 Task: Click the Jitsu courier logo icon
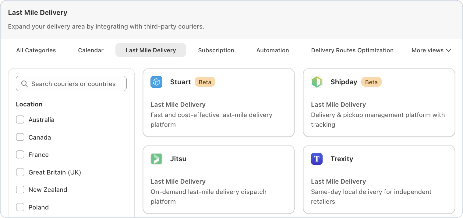pyautogui.click(x=157, y=159)
